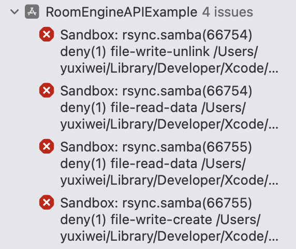Click truncated Xcode path under file-write-unlink
The image size is (296, 249).
tap(169, 68)
